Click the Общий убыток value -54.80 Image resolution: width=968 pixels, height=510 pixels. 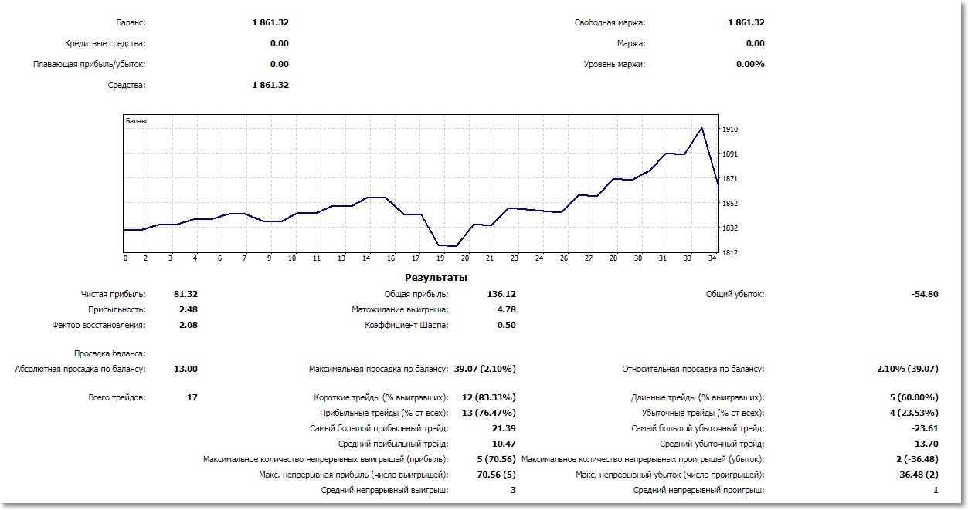925,294
